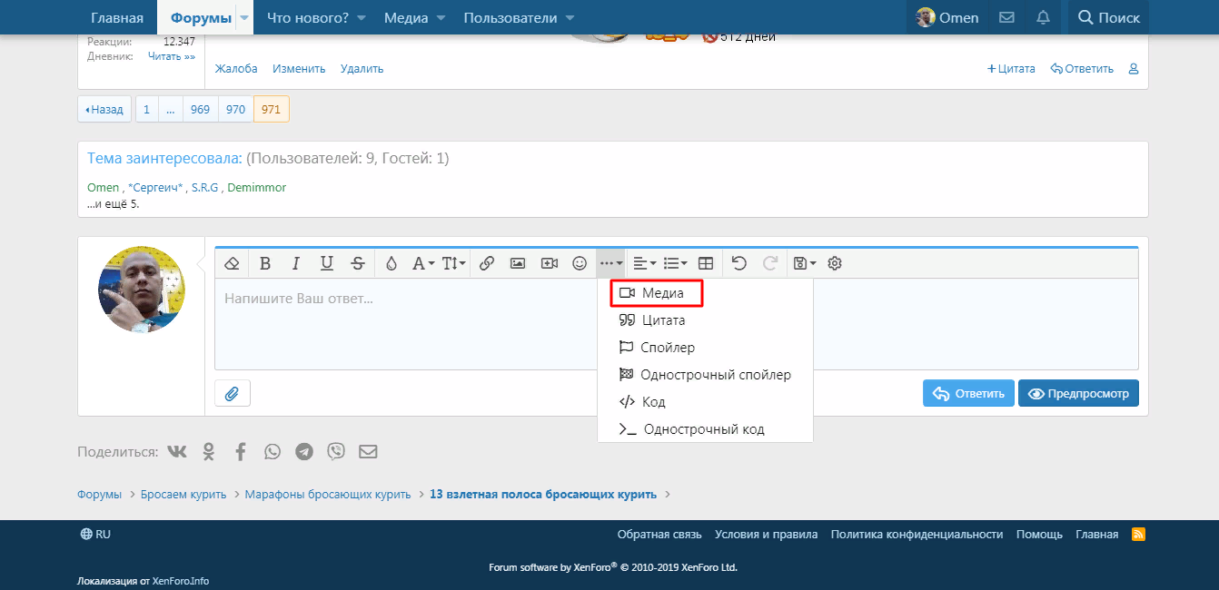The image size is (1219, 590).
Task: Open the smilies emoji picker
Action: (580, 263)
